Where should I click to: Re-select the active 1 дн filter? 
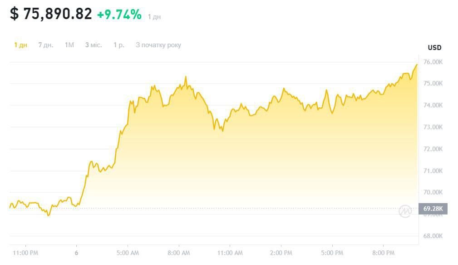click(20, 45)
